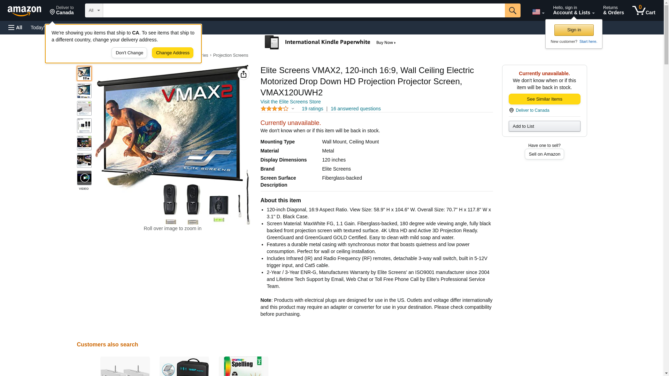Click the search magnifier button
669x376 pixels.
tap(512, 10)
